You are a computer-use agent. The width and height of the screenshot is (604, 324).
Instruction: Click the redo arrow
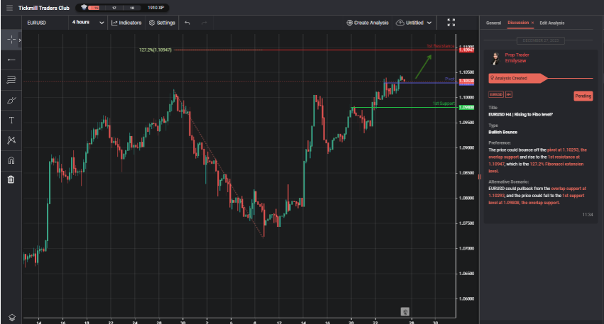click(204, 23)
